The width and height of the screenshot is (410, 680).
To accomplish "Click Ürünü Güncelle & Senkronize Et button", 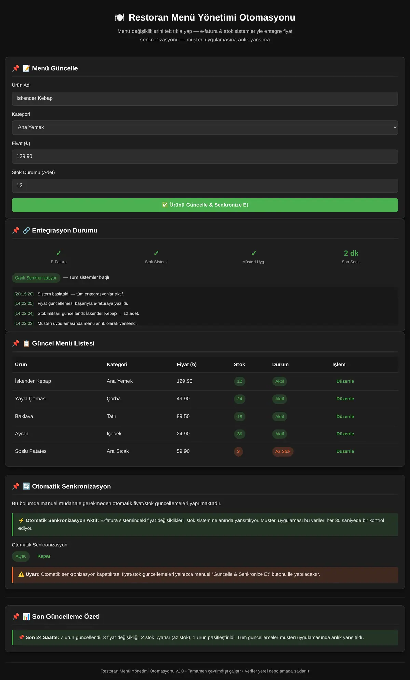I will [205, 205].
